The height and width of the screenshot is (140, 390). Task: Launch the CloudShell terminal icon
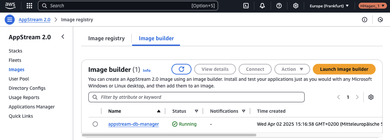tap(246, 6)
